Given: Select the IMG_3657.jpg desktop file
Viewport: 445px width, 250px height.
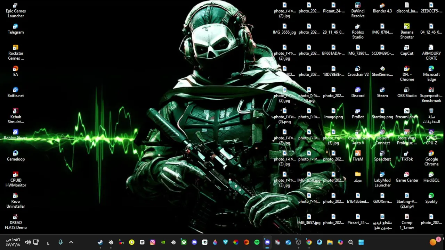Looking at the screenshot, I should click(309, 220).
